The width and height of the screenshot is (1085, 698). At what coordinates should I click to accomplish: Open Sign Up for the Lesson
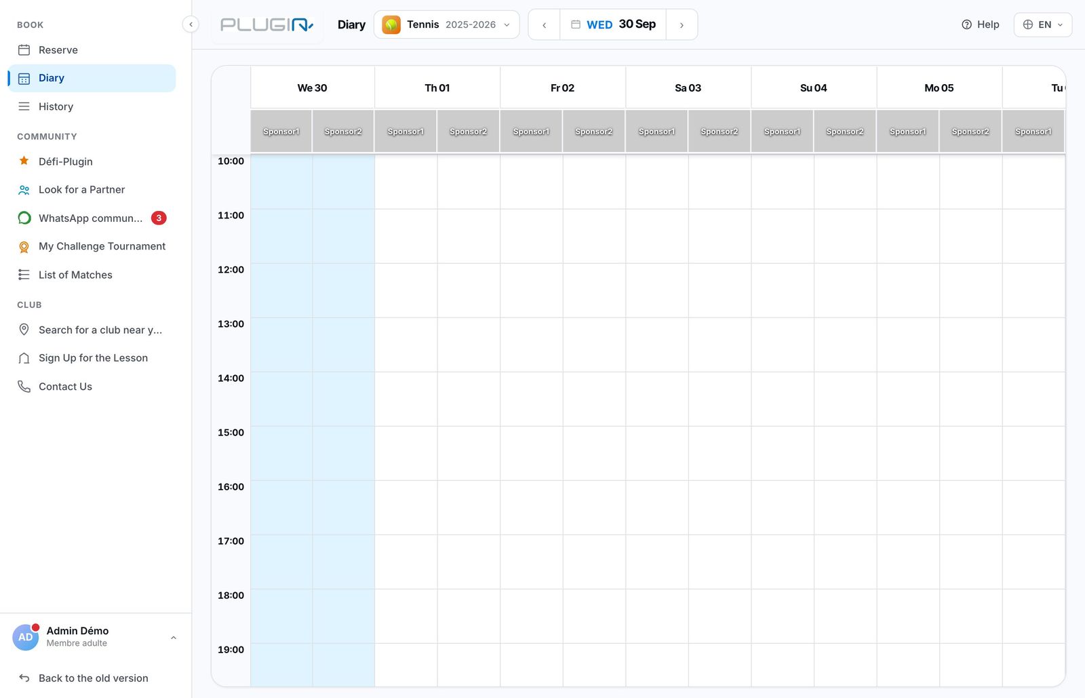(x=92, y=358)
